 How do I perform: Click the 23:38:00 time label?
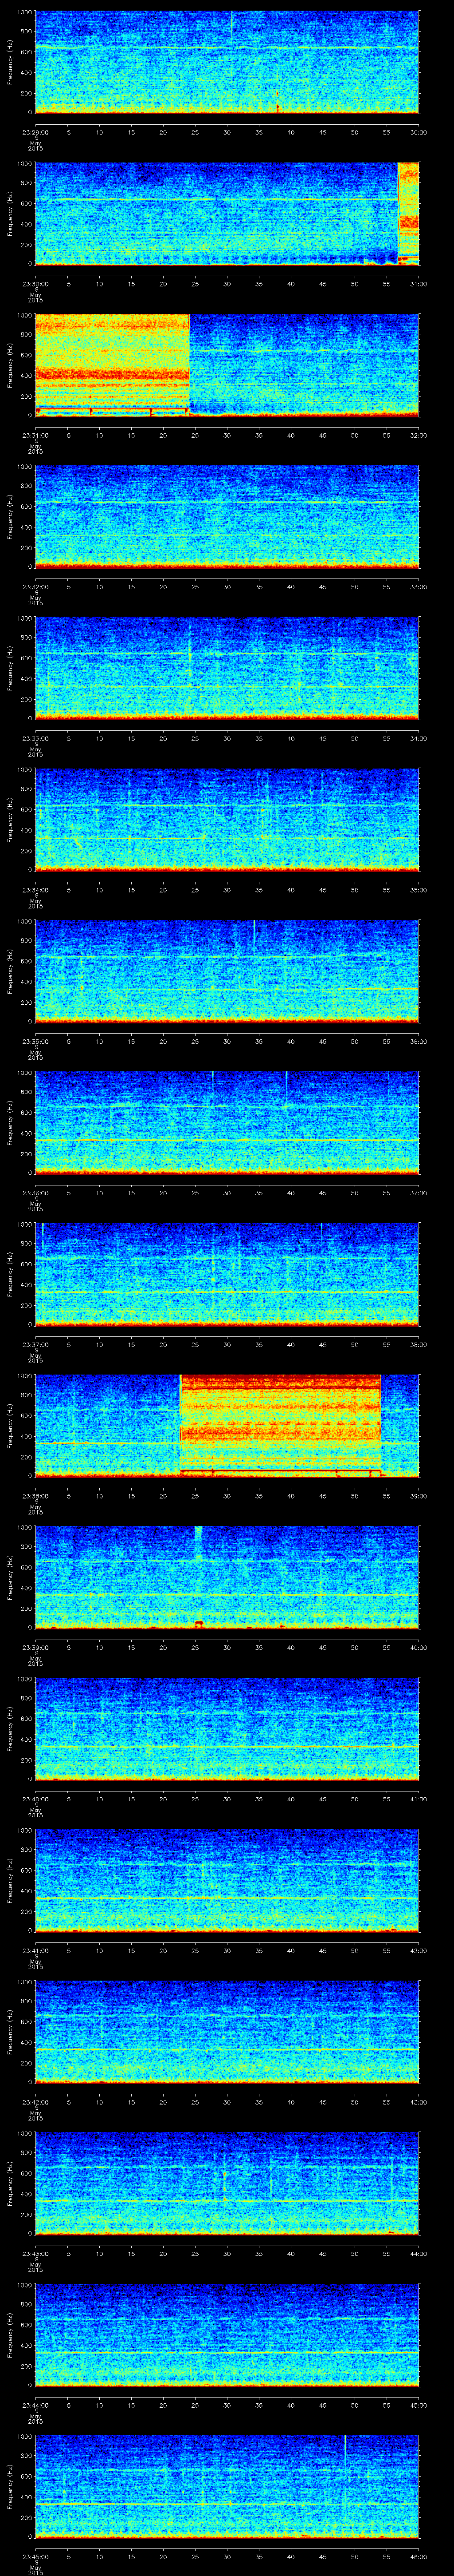coord(35,1496)
